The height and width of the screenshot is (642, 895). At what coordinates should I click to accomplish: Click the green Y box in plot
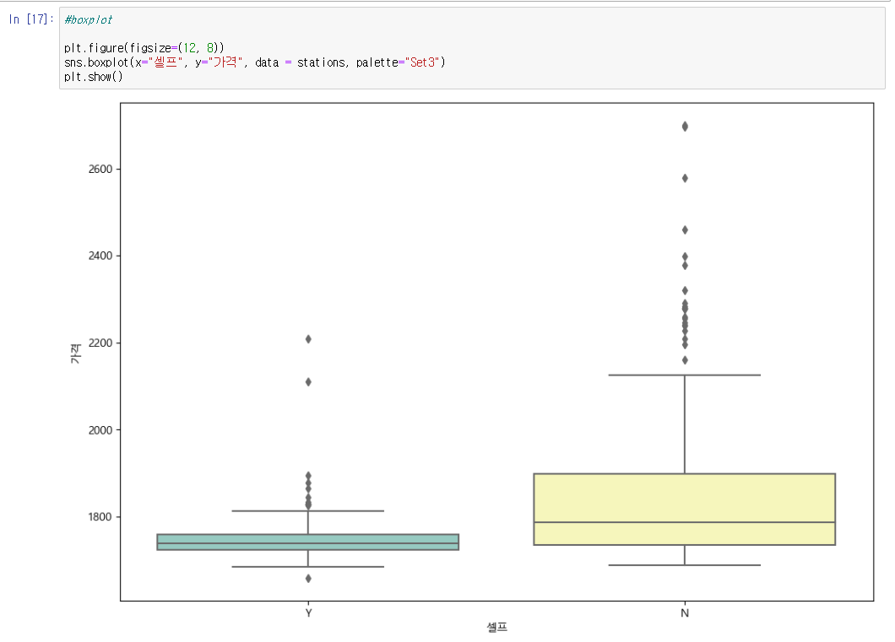307,542
